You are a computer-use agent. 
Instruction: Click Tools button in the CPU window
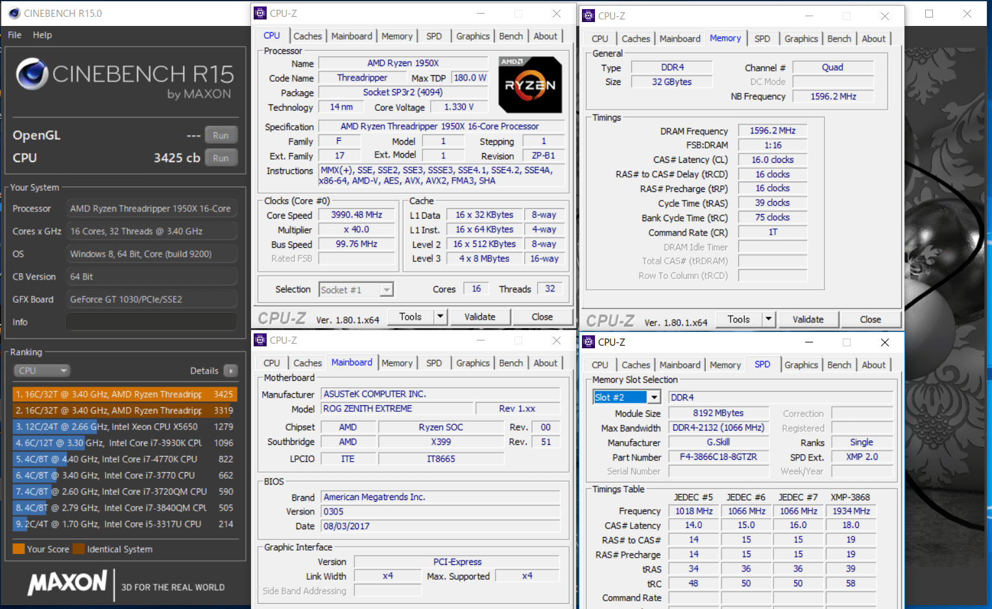tap(411, 316)
